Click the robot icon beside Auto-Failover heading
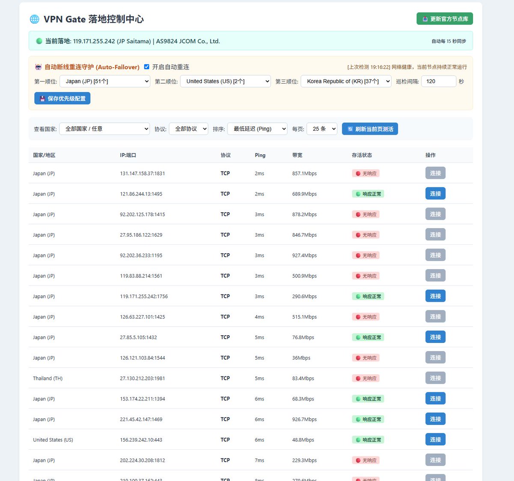Screen dimensions: 514x481 pos(38,67)
